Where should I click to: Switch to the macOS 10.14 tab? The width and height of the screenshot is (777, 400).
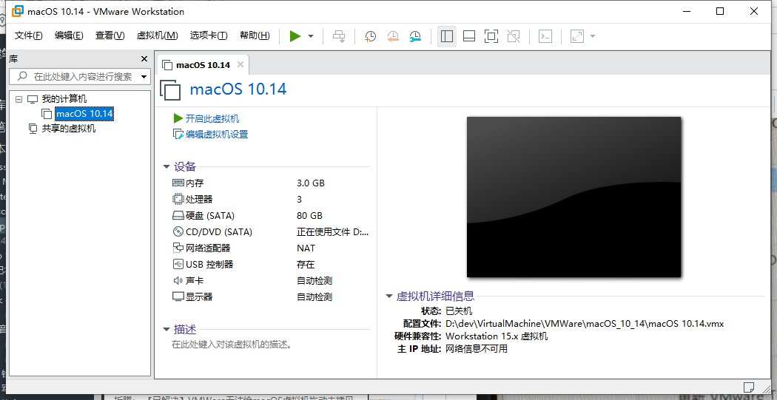(203, 65)
